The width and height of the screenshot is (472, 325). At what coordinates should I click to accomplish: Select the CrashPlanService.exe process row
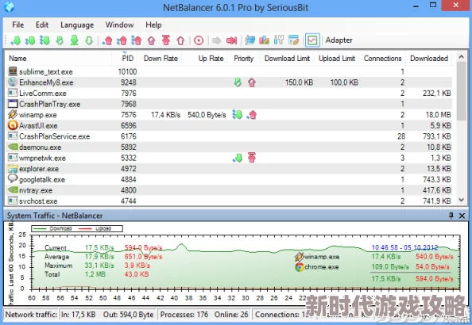(x=229, y=136)
